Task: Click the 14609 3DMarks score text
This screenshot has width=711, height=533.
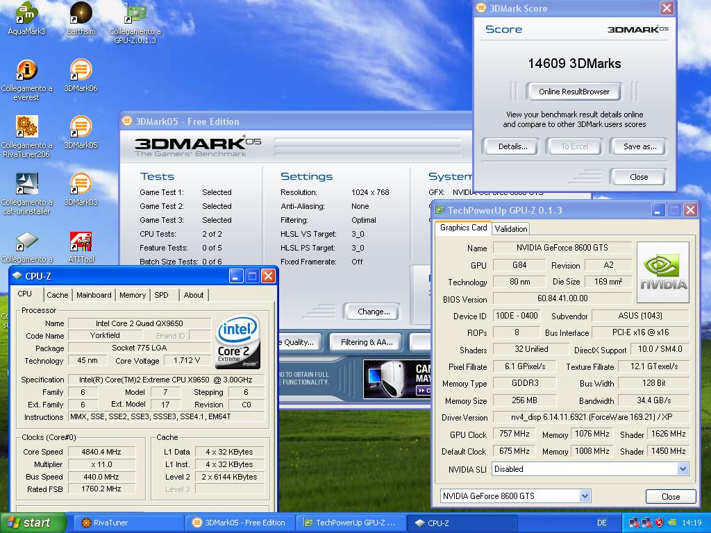Action: 574,63
